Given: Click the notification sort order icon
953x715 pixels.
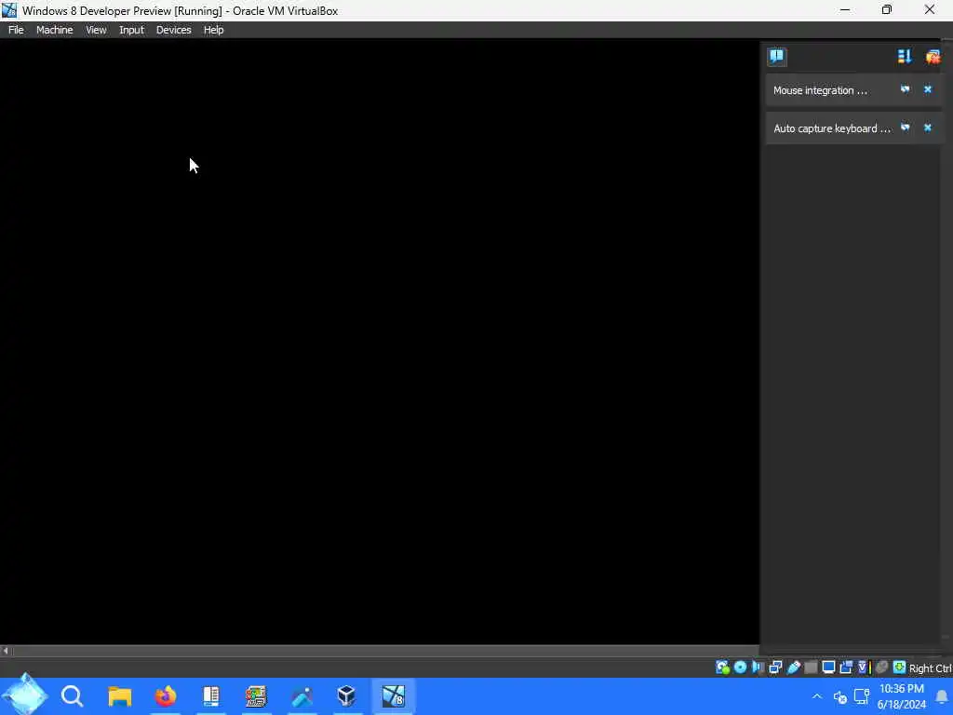Looking at the screenshot, I should pyautogui.click(x=905, y=57).
